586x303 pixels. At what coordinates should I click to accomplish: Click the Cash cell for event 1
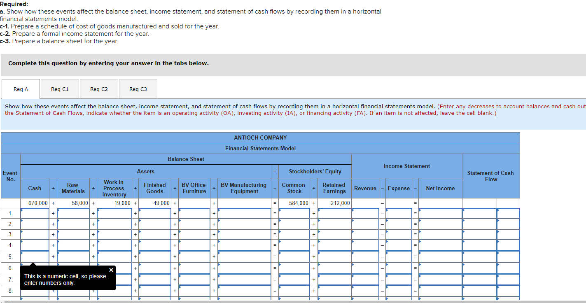point(35,213)
